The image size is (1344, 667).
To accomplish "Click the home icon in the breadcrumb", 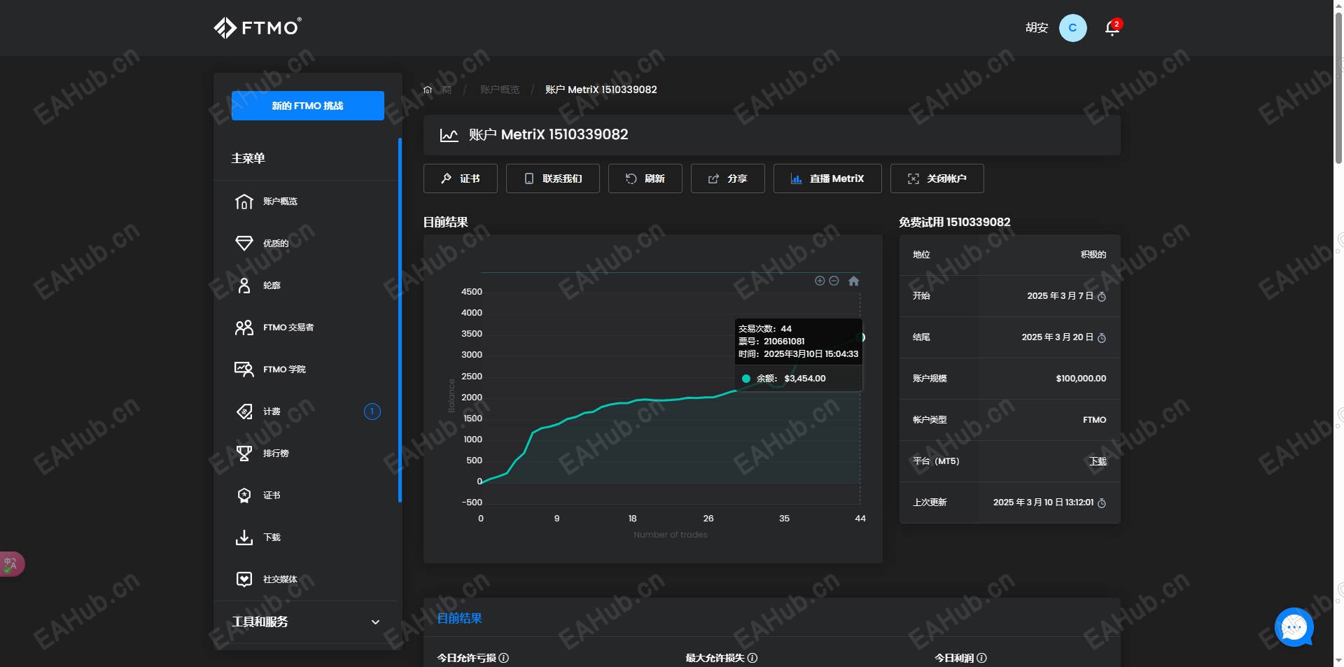I will coord(428,90).
